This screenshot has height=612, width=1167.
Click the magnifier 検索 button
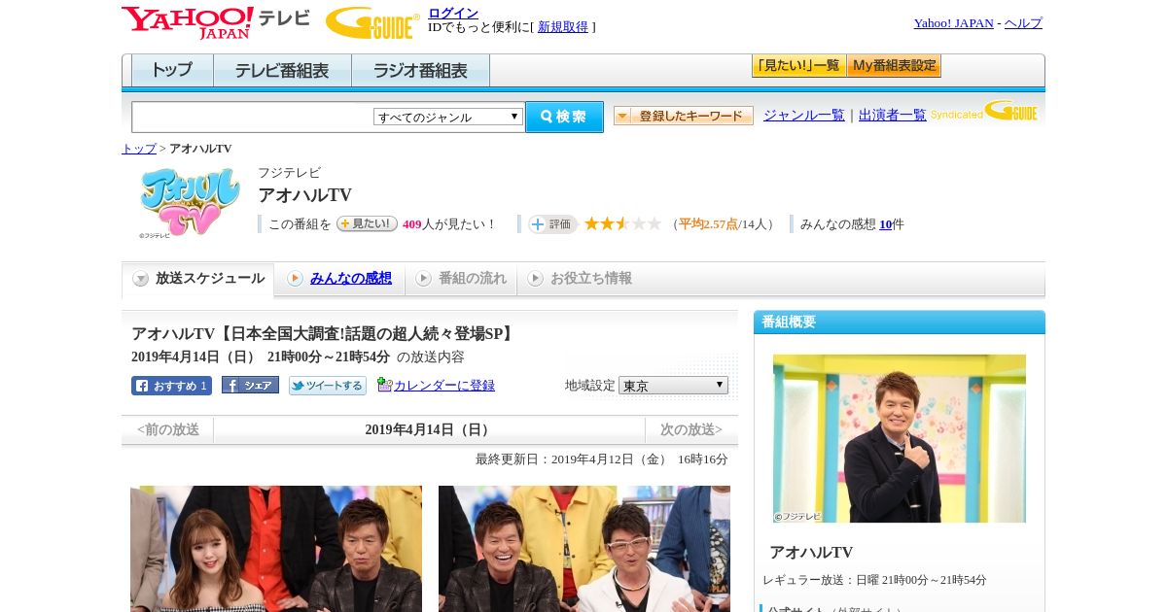coord(564,117)
